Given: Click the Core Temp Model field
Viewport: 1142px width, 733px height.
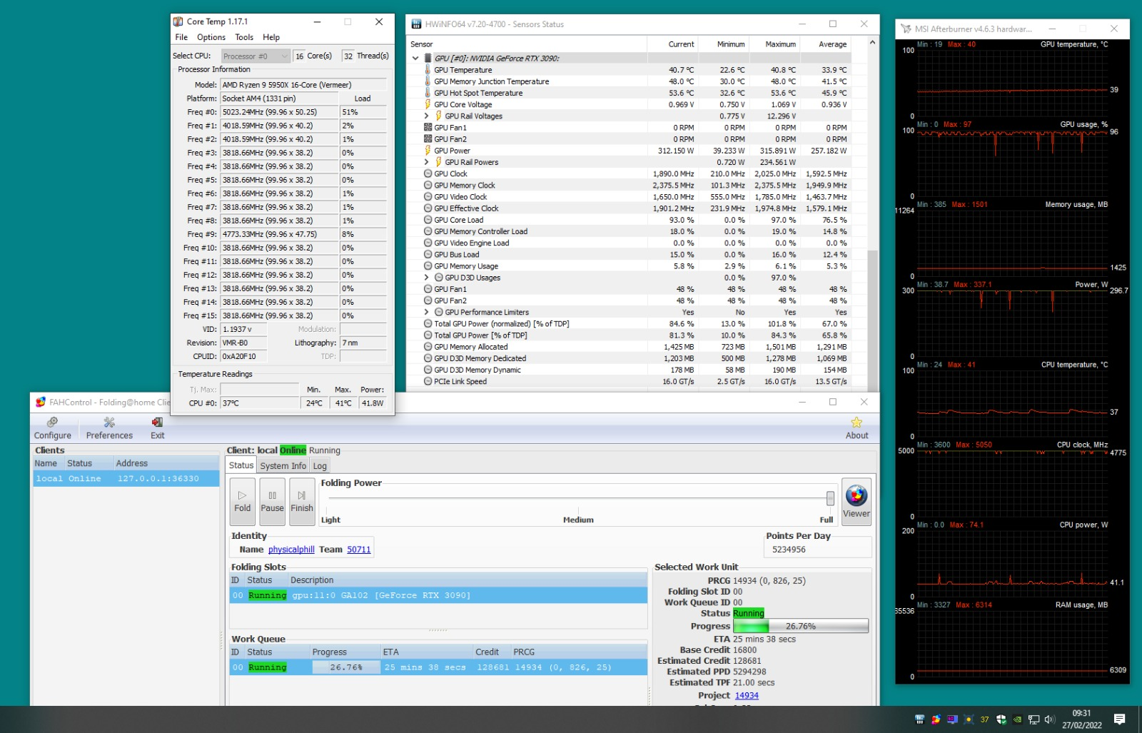Looking at the screenshot, I should (303, 84).
